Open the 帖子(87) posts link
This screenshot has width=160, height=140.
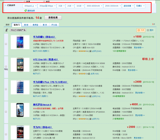pyautogui.click(x=37, y=74)
